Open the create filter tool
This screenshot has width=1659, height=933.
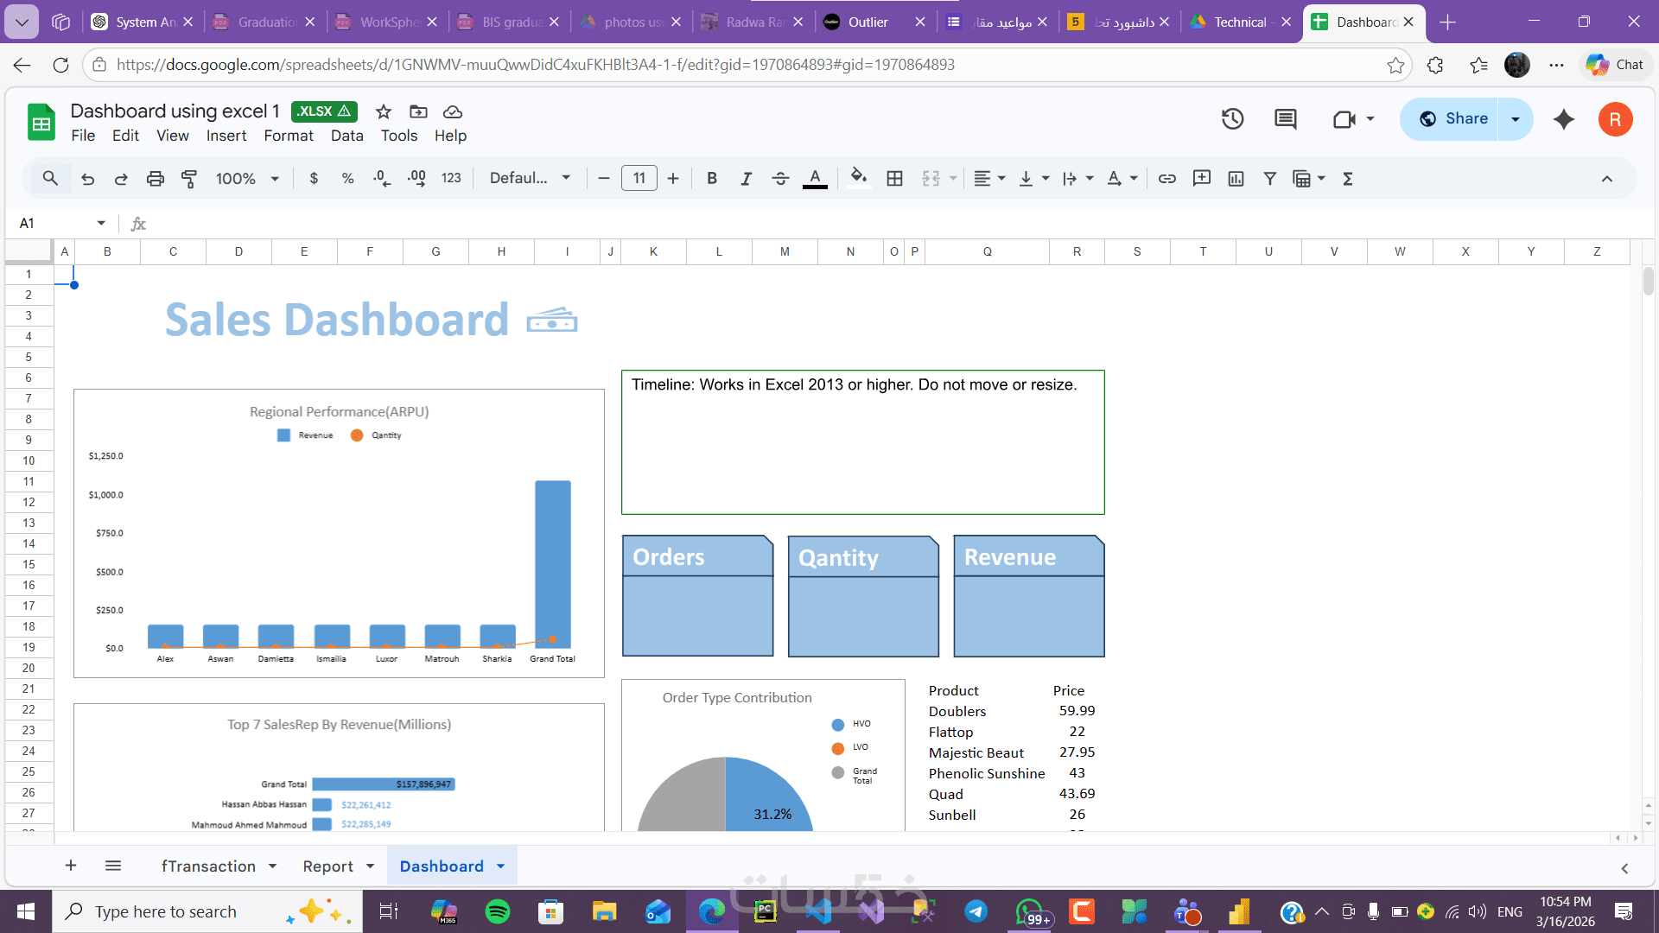pos(1269,179)
